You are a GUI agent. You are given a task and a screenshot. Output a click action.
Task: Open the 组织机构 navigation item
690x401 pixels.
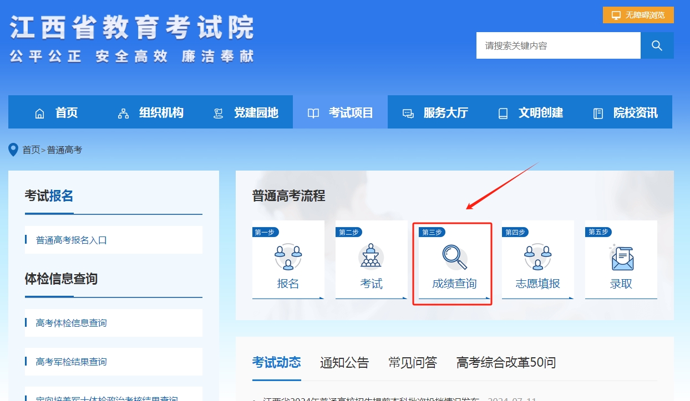[x=151, y=113]
